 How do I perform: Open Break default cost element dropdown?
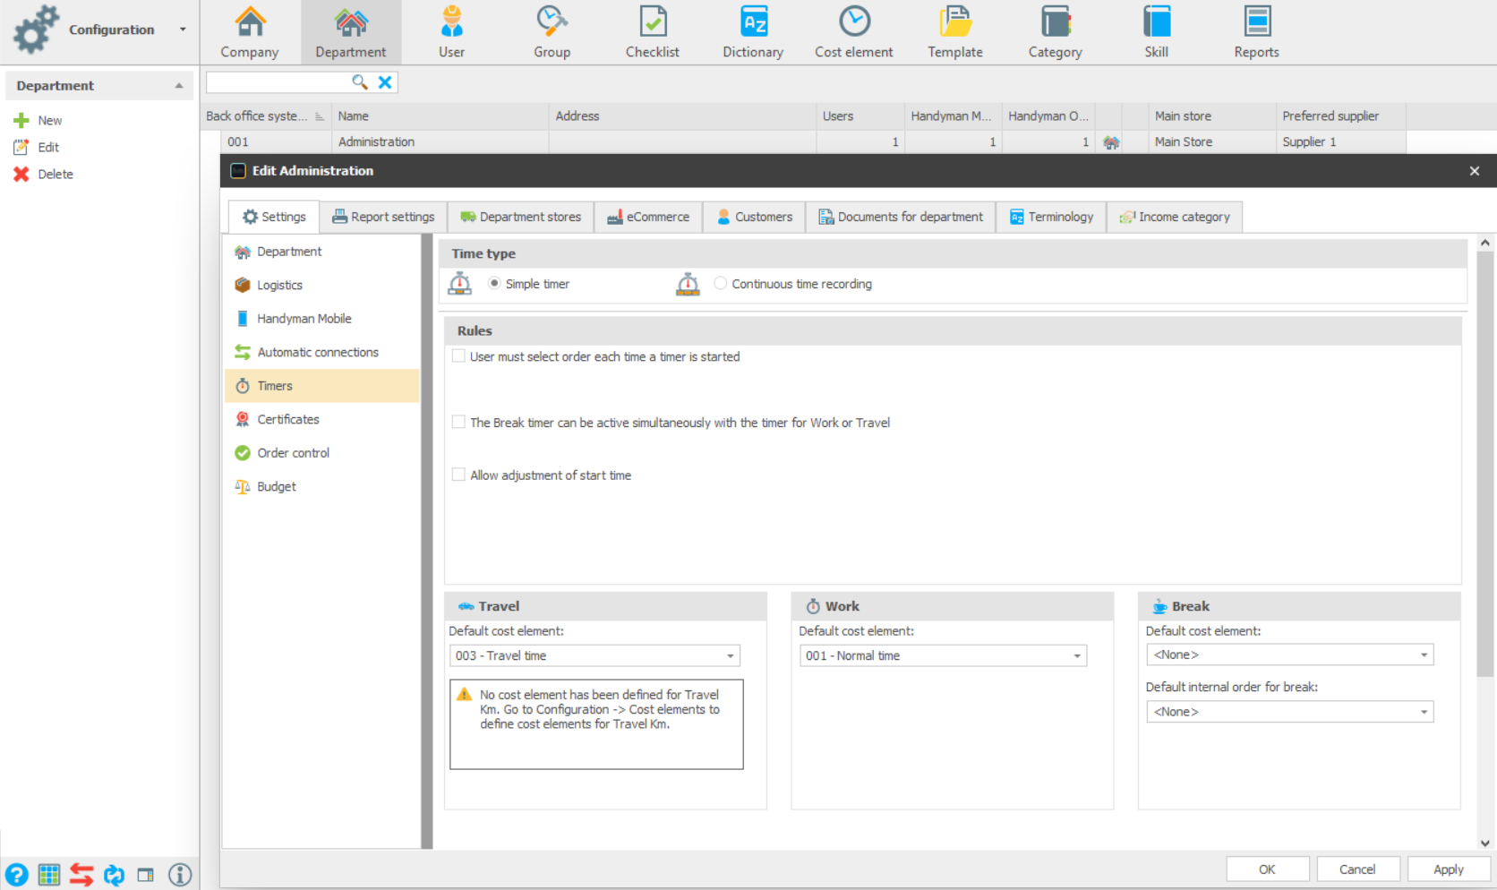[x=1424, y=655]
